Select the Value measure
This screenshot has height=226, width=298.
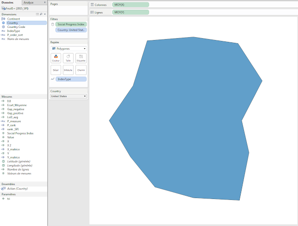(x=11, y=137)
